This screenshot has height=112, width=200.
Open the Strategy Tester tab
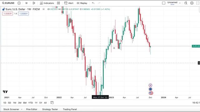click(x=50, y=109)
